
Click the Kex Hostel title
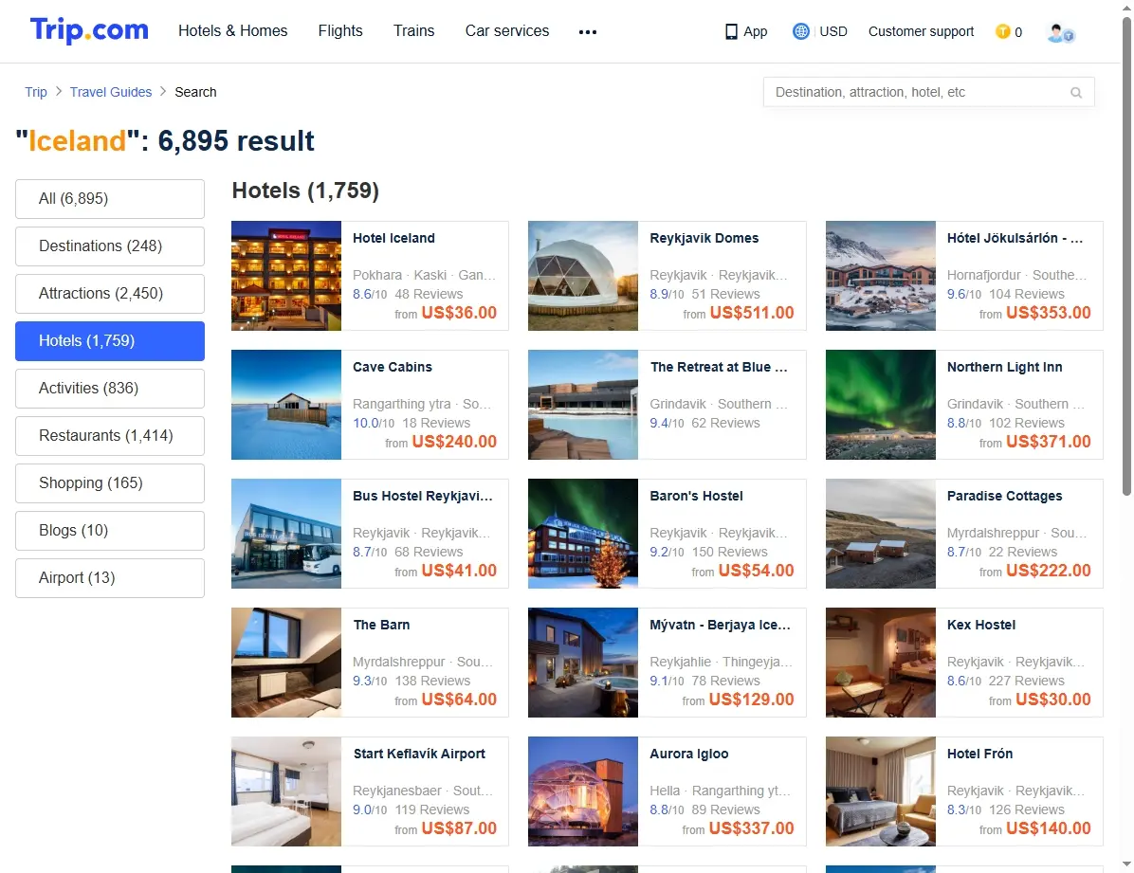coord(980,625)
